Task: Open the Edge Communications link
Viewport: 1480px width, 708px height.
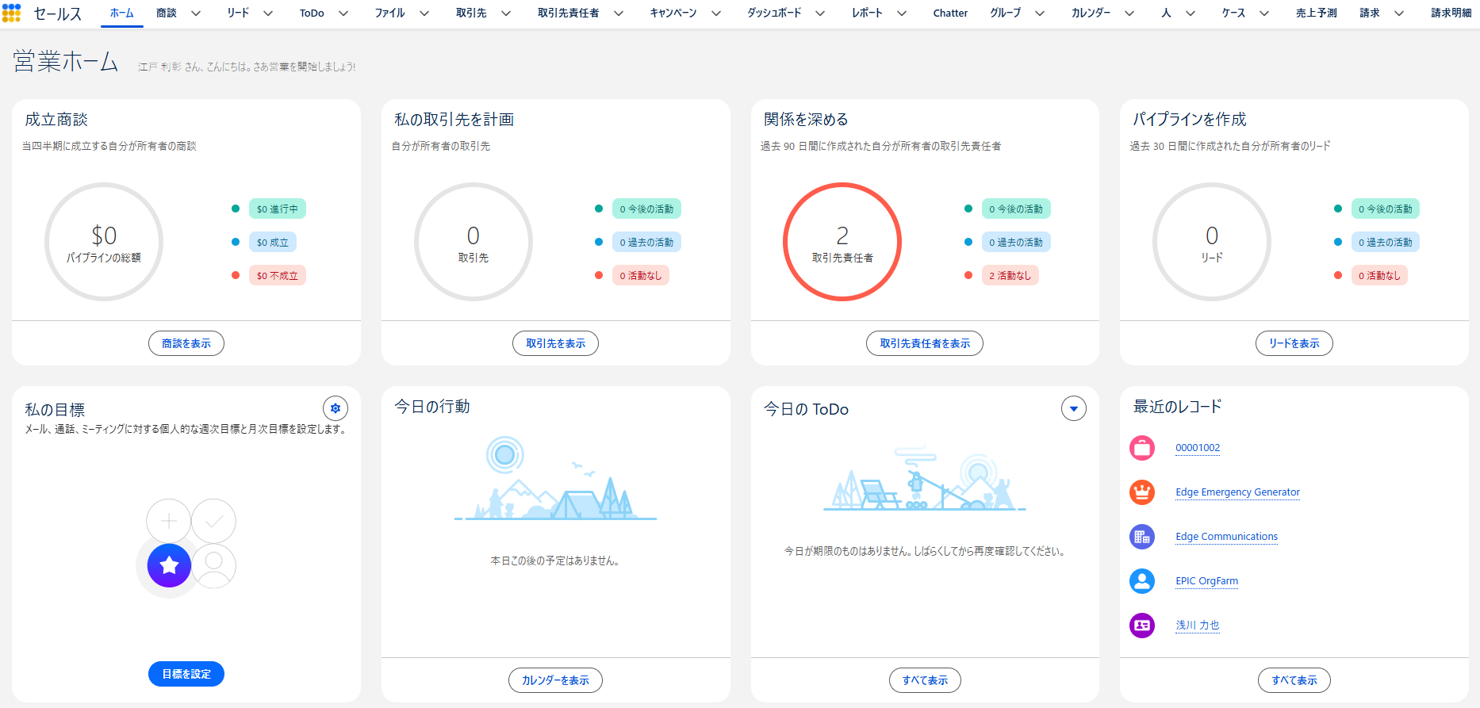Action: click(1226, 537)
